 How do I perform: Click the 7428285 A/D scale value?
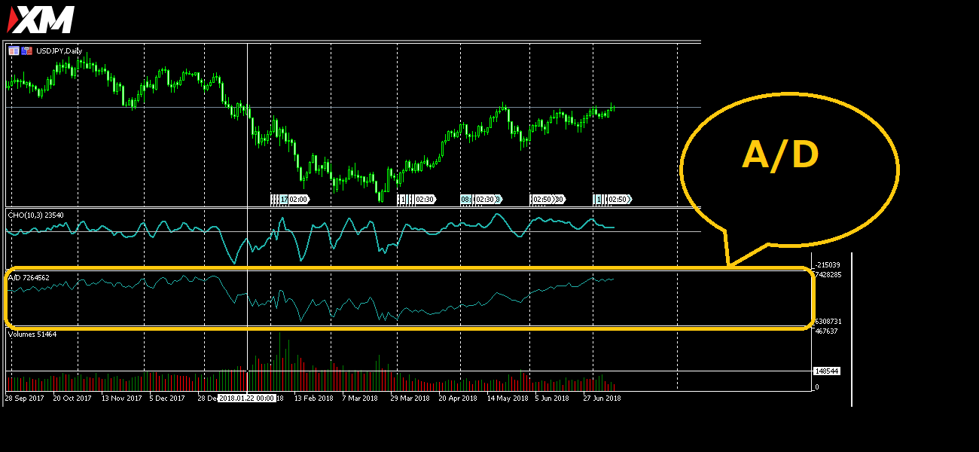point(828,275)
